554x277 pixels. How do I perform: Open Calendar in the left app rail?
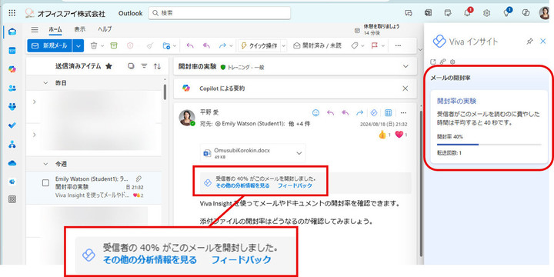pyautogui.click(x=12, y=51)
